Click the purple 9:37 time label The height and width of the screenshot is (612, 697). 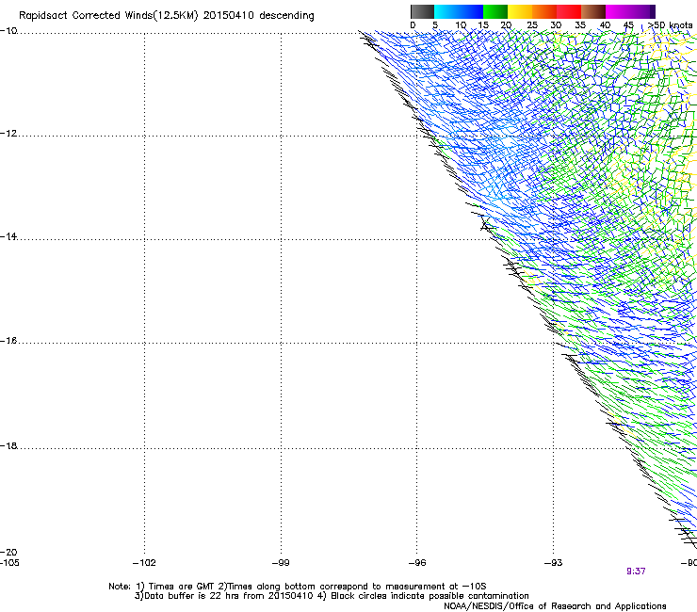click(x=636, y=572)
